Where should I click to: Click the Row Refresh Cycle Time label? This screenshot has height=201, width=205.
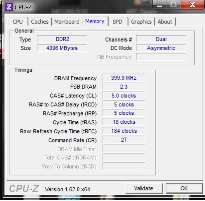click(58, 131)
